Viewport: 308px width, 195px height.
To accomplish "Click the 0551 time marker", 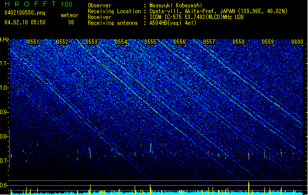I will (33, 42).
